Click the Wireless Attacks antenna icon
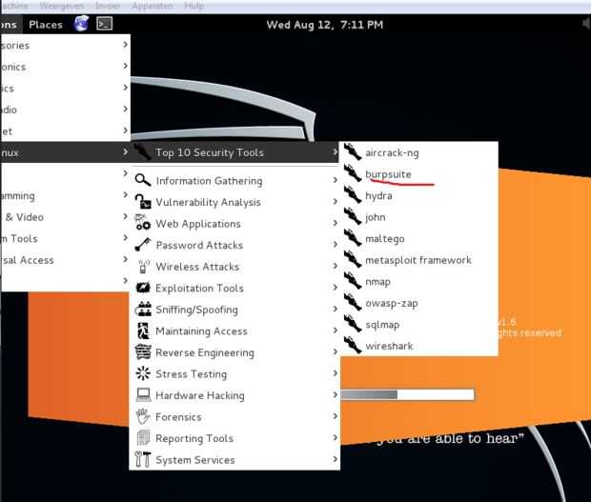This screenshot has height=502, width=591. (143, 266)
